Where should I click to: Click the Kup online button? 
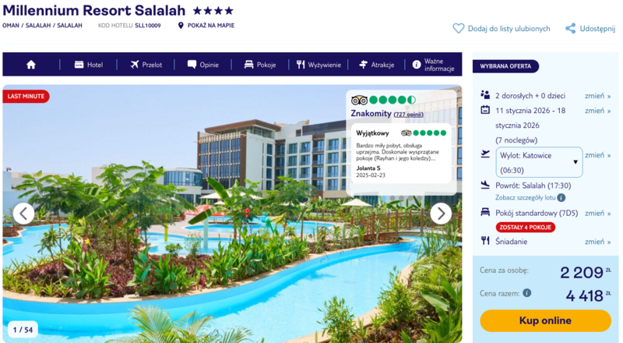point(545,320)
